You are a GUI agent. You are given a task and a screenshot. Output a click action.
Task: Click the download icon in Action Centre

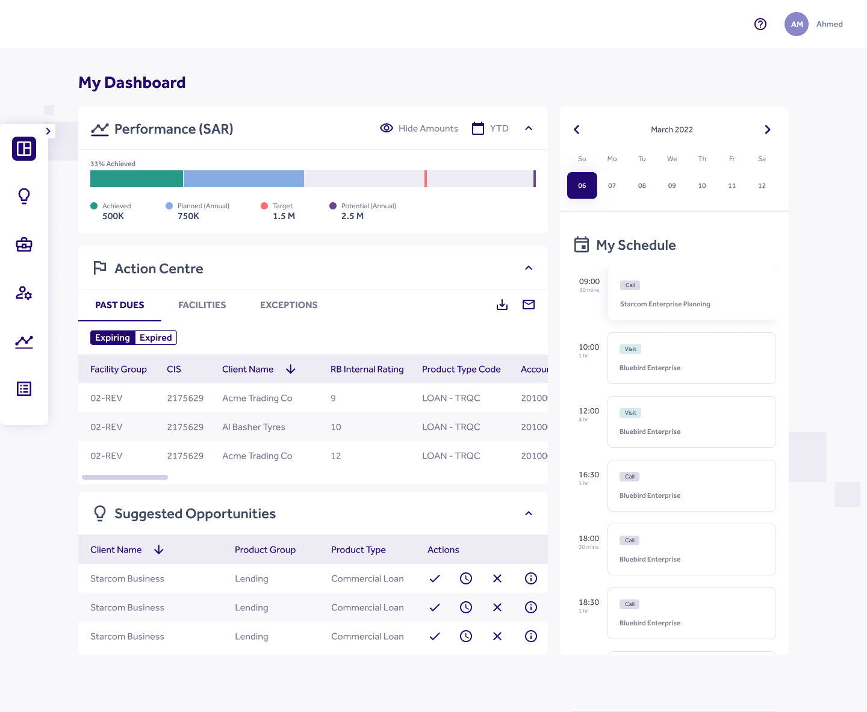pos(502,305)
